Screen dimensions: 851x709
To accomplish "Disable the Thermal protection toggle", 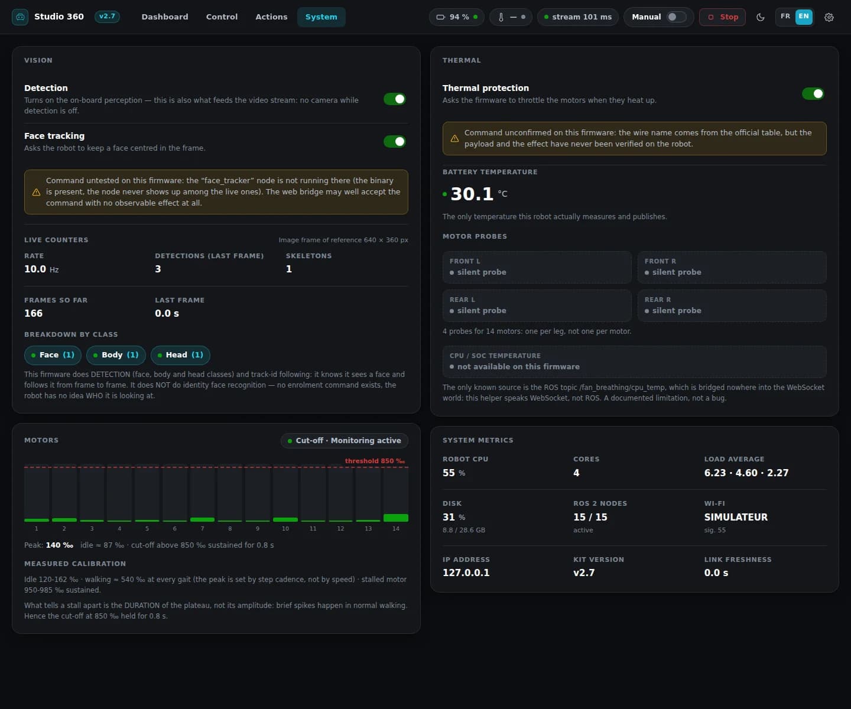I will pyautogui.click(x=813, y=93).
